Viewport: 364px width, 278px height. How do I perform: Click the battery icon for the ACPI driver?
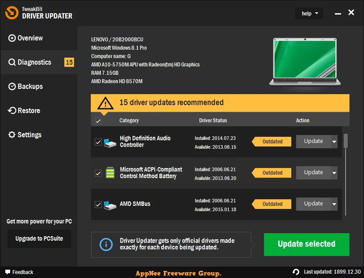[110, 172]
